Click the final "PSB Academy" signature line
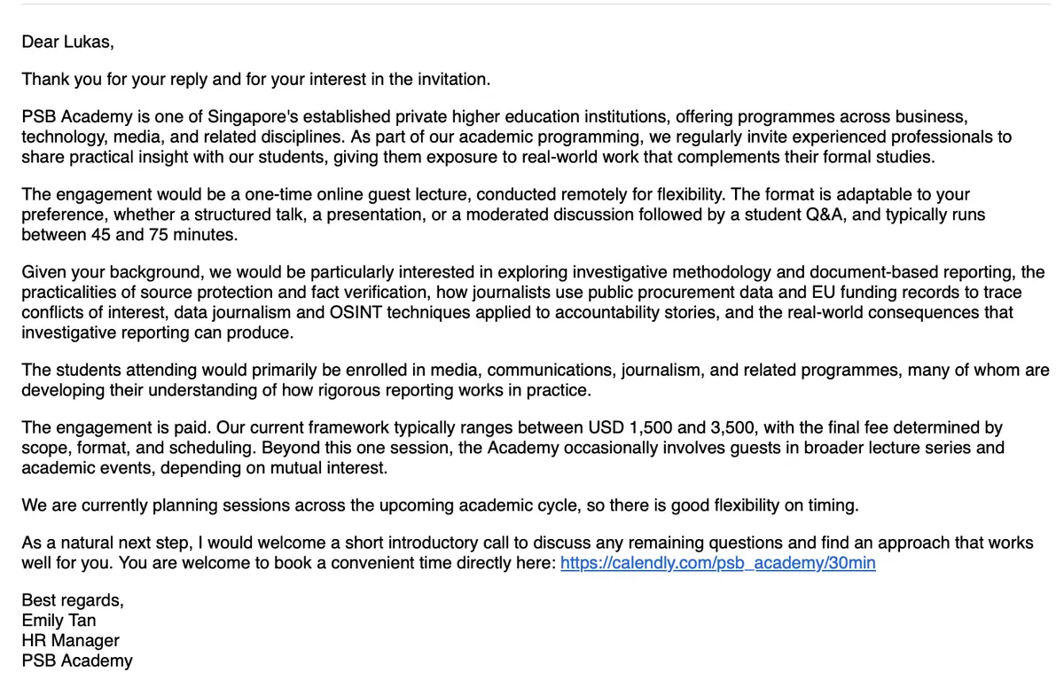This screenshot has height=688, width=1064. (77, 661)
